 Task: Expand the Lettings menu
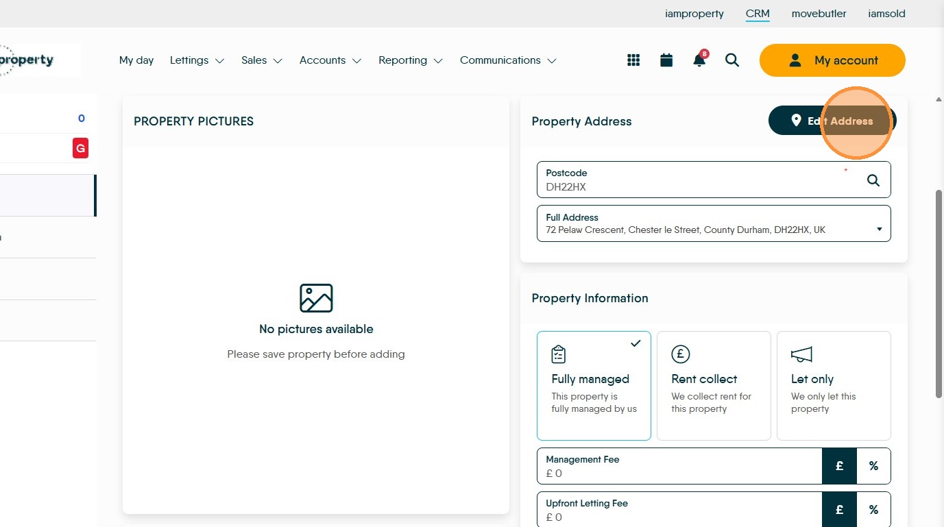(x=197, y=60)
